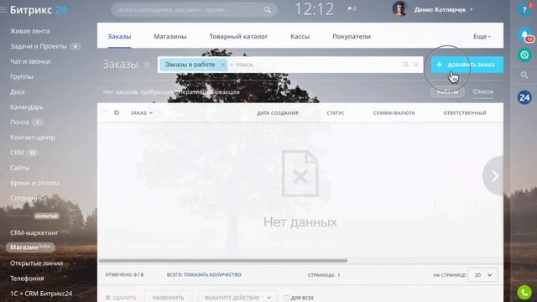The image size is (537, 302).
Task: Click the Скрытые separator in left menu
Action: pos(47,216)
